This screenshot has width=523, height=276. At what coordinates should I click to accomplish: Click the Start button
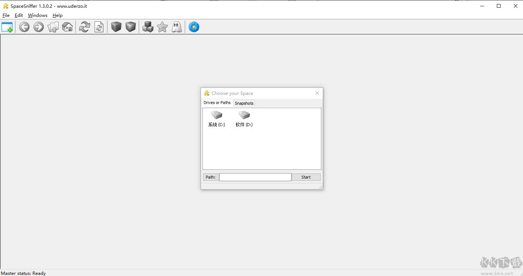[x=306, y=177]
